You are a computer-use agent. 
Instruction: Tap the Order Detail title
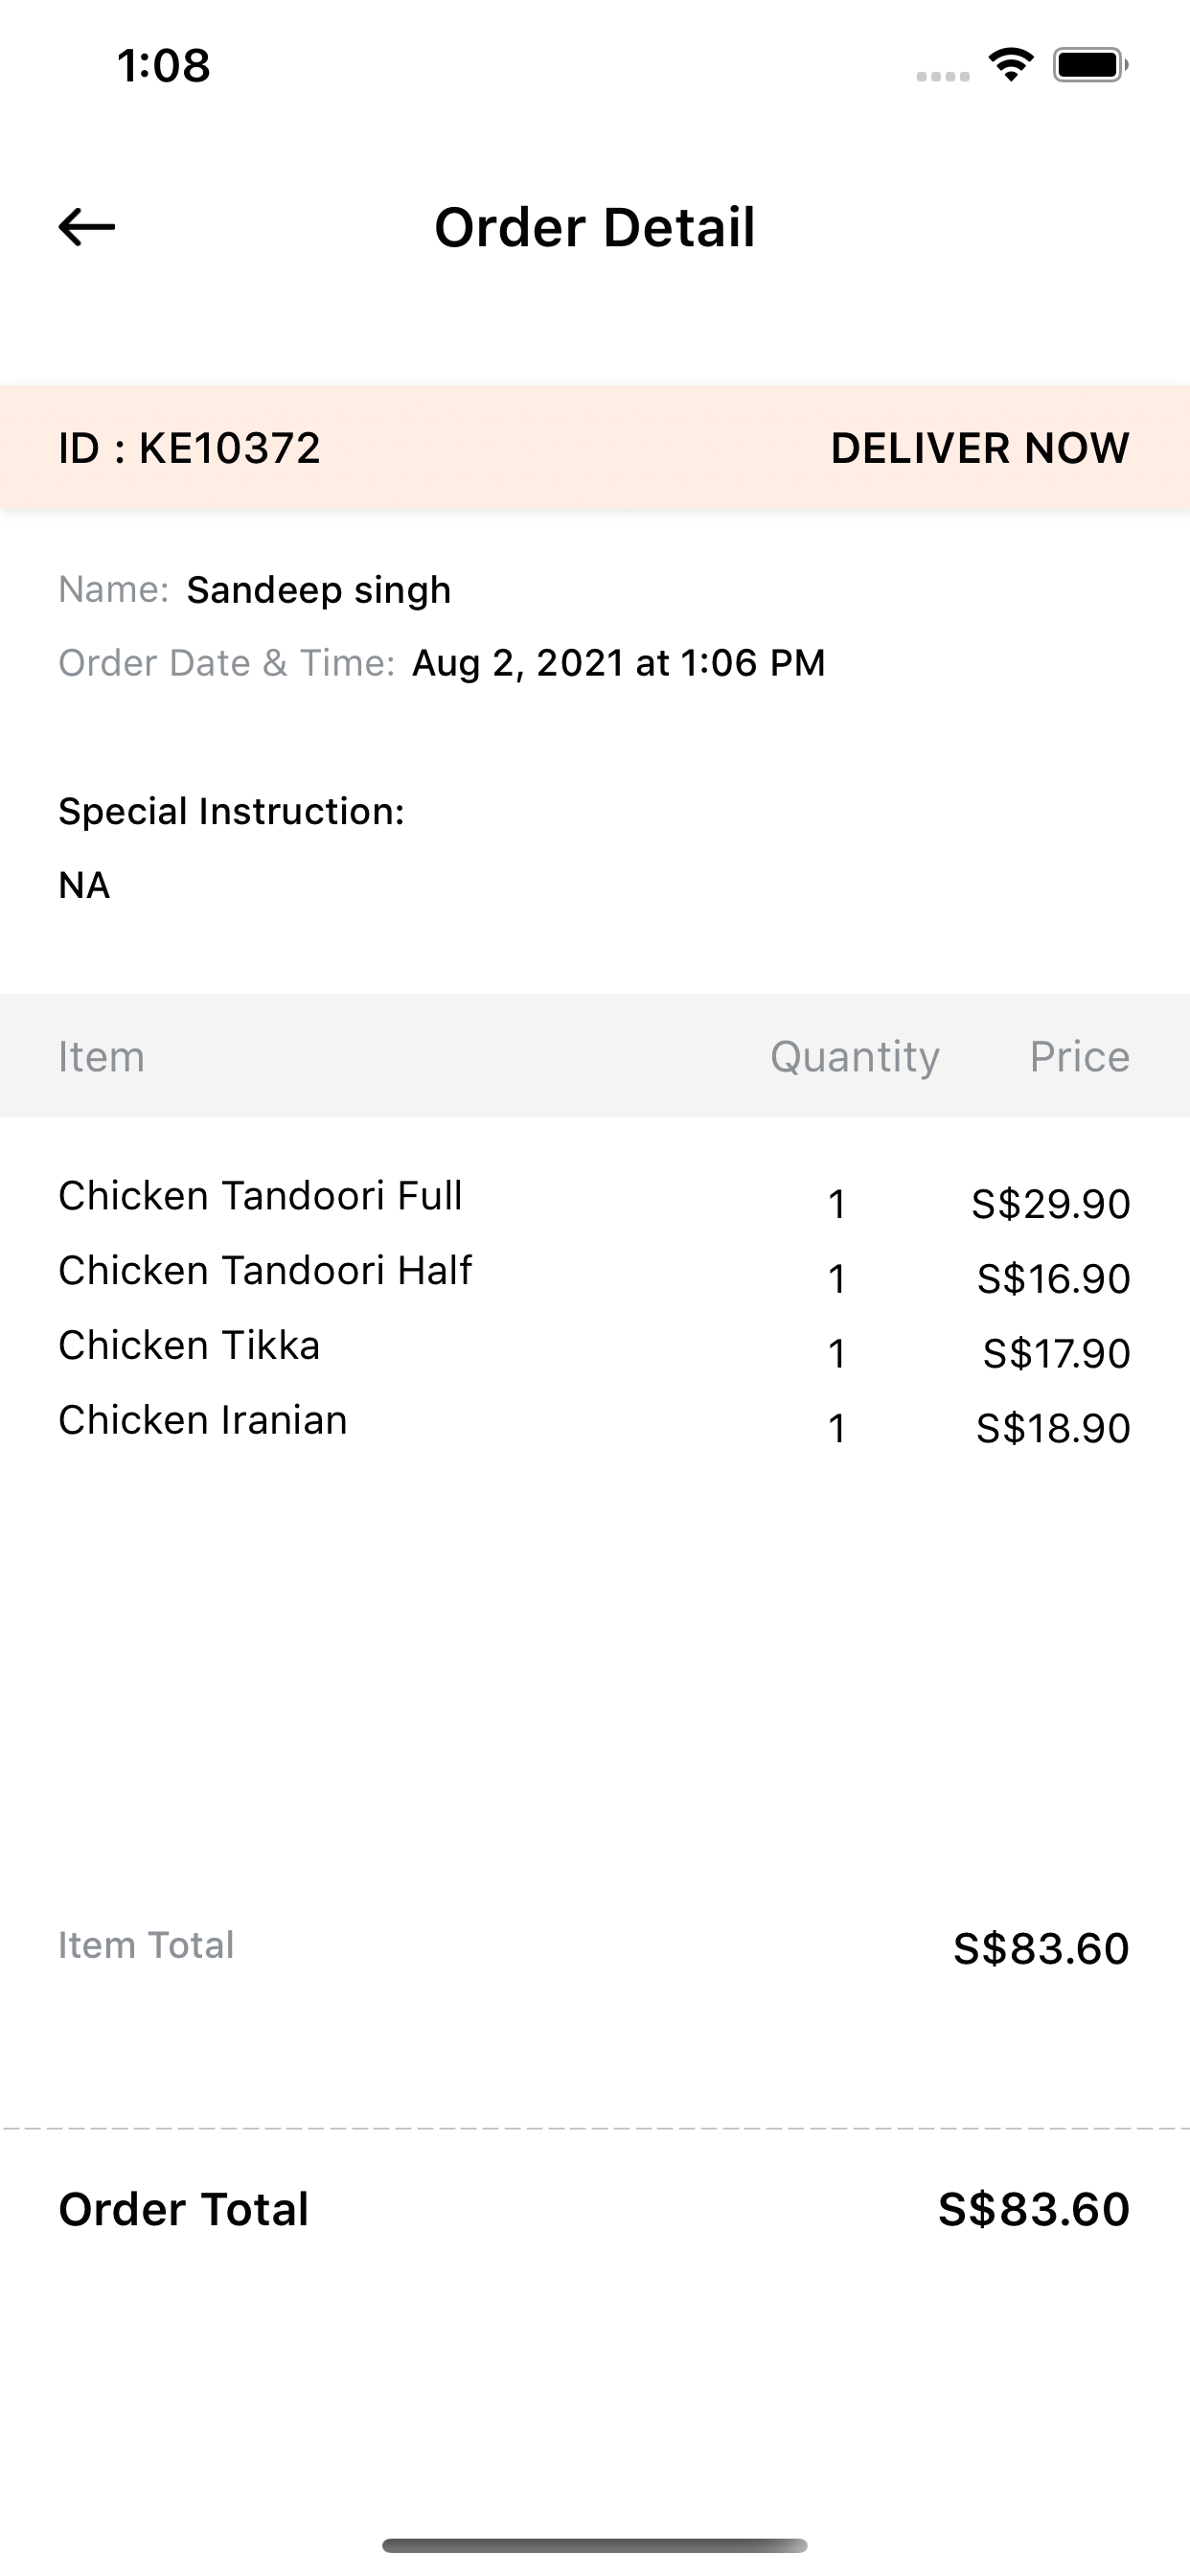tap(595, 227)
